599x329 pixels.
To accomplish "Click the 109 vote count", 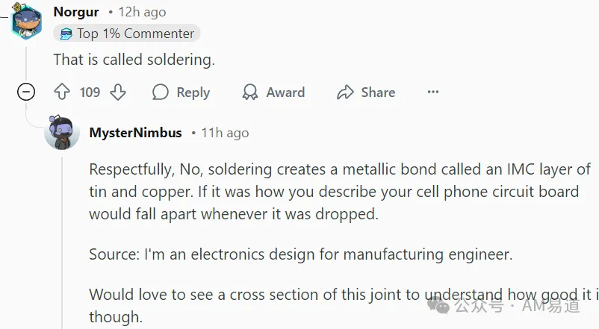I will click(x=90, y=92).
